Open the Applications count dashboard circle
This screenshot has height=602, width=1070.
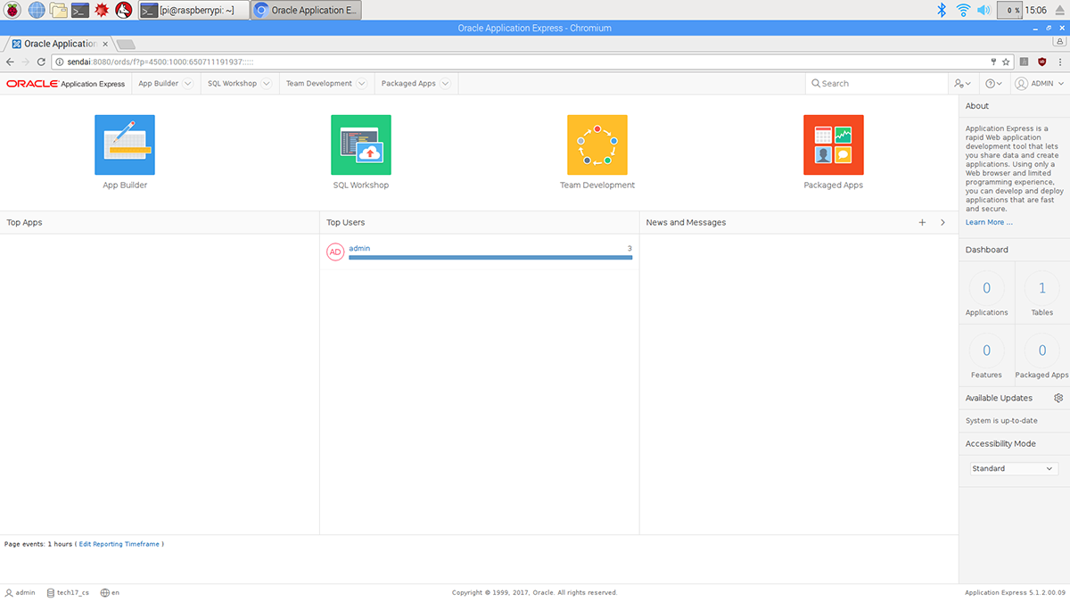[x=986, y=288]
